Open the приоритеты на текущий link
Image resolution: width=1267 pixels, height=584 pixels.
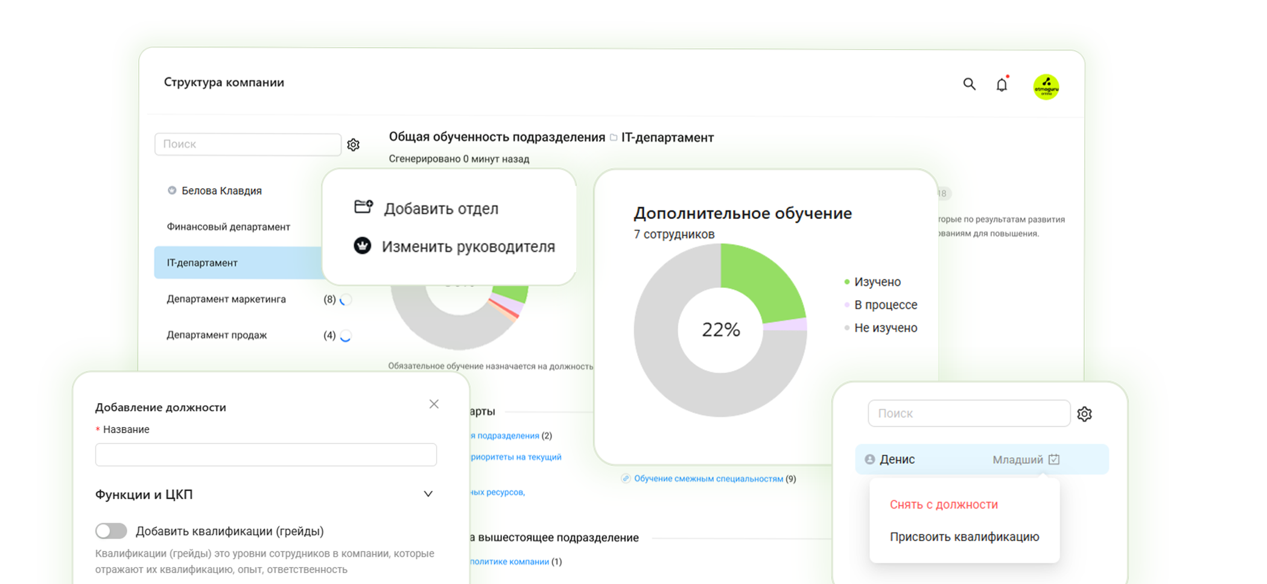516,457
